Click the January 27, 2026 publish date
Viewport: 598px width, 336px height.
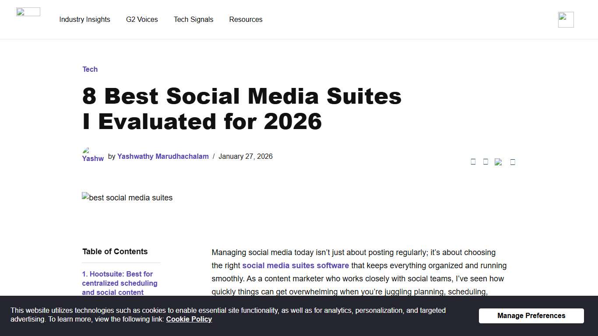246,156
